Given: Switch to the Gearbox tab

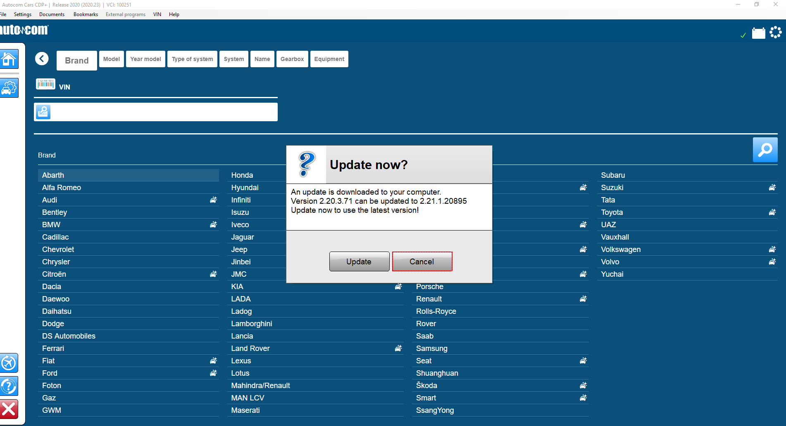Looking at the screenshot, I should (292, 59).
